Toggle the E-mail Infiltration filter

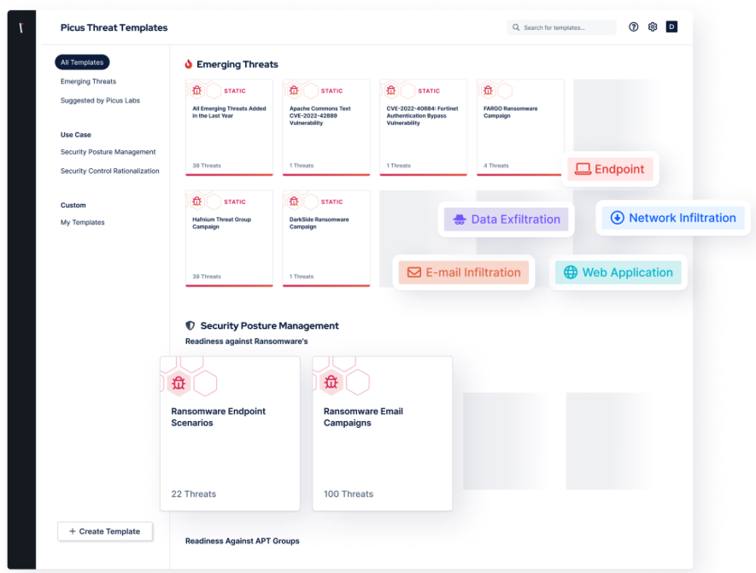[464, 272]
